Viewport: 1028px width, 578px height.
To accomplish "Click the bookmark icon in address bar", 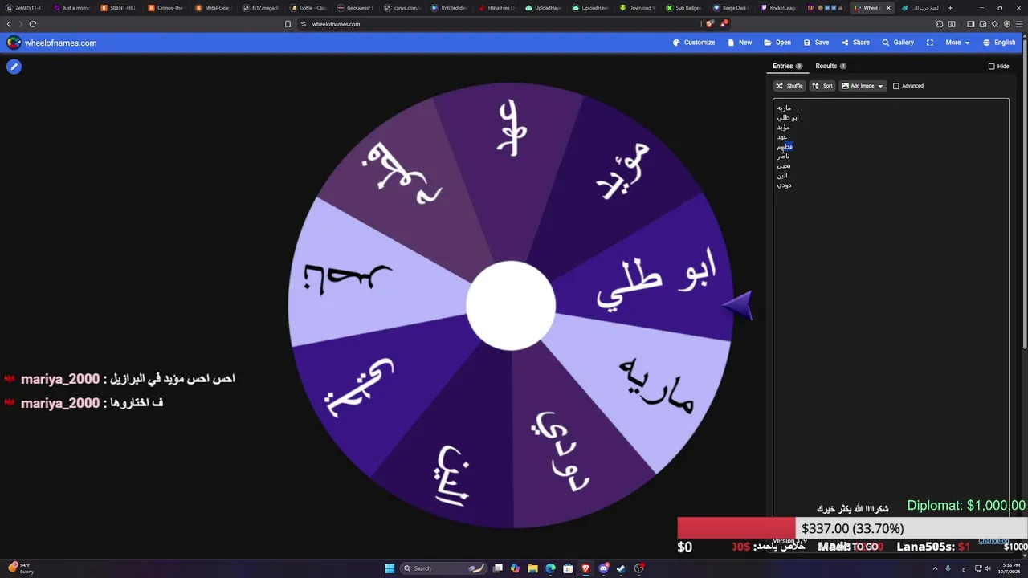I will click(x=288, y=24).
